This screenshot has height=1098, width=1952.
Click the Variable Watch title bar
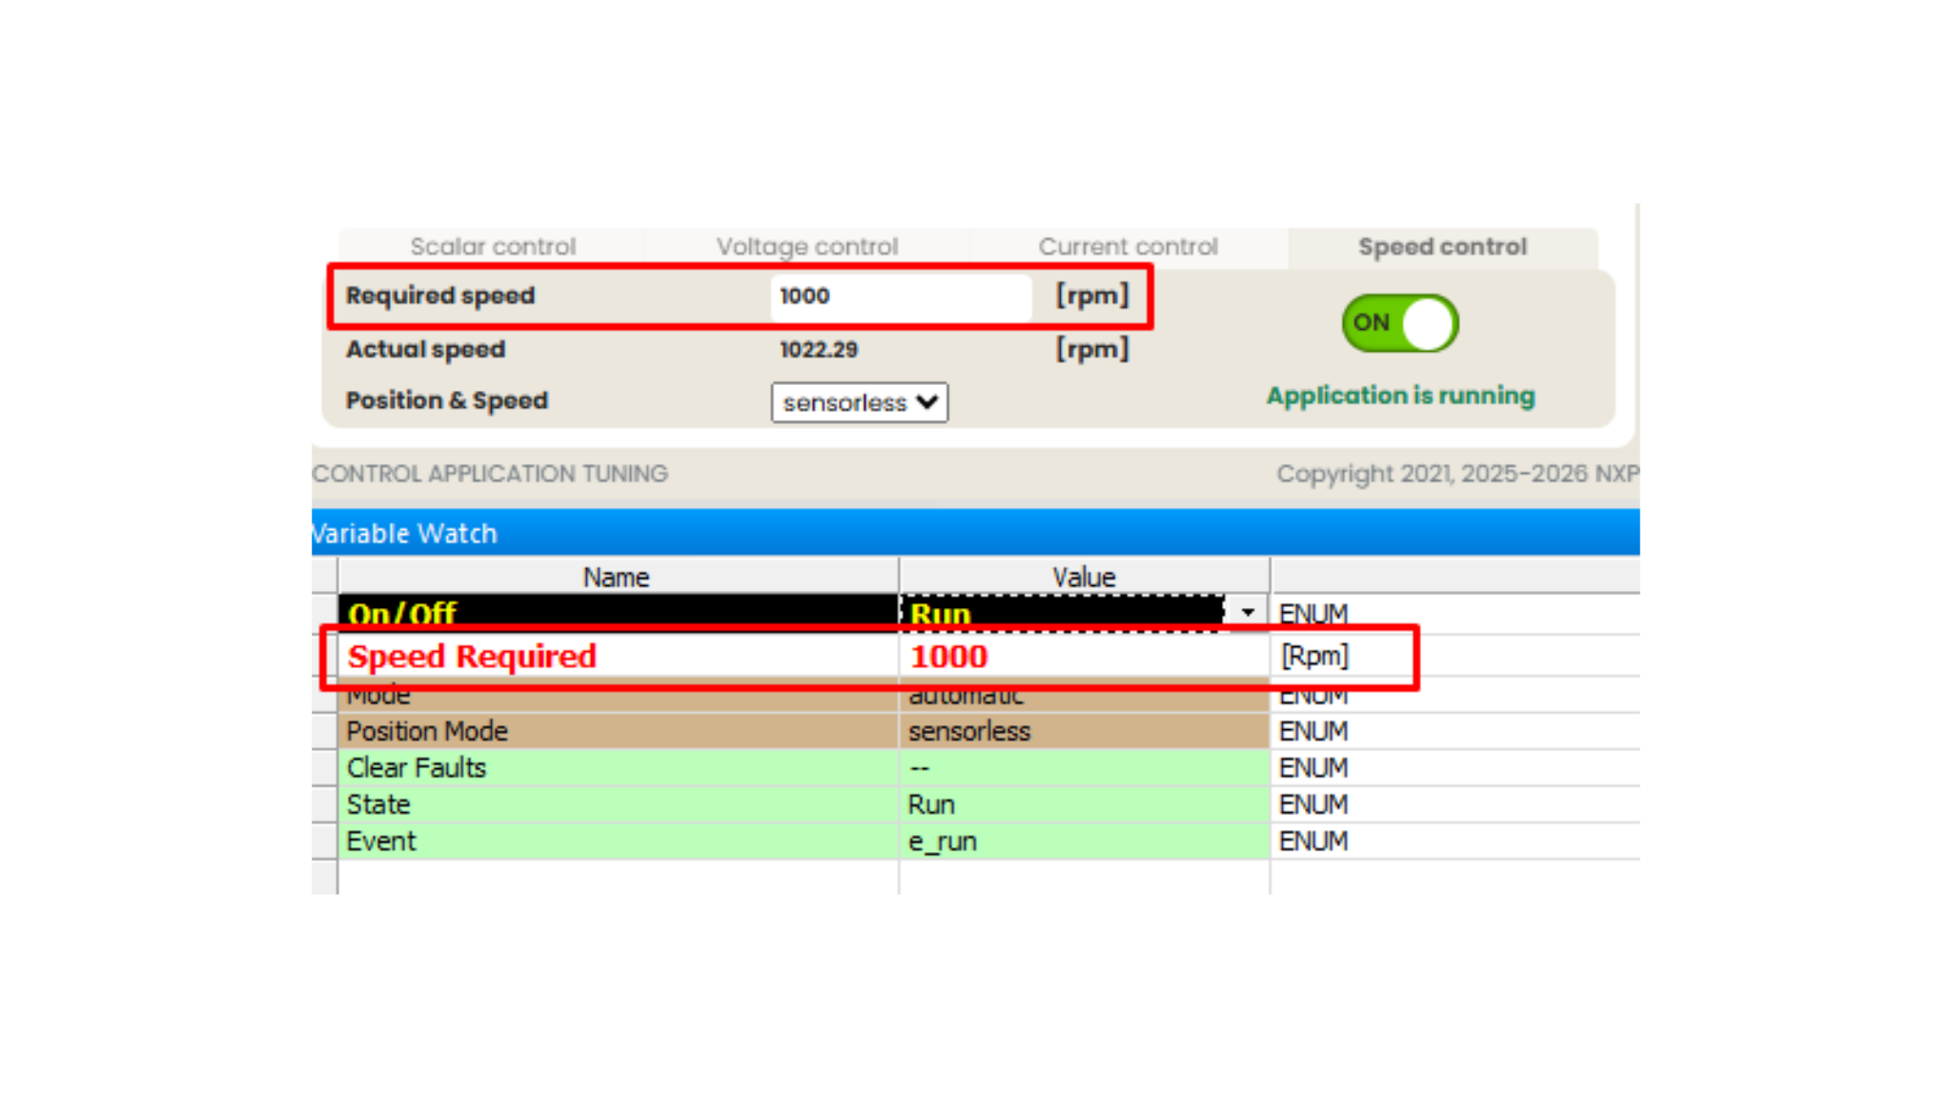coord(975,533)
